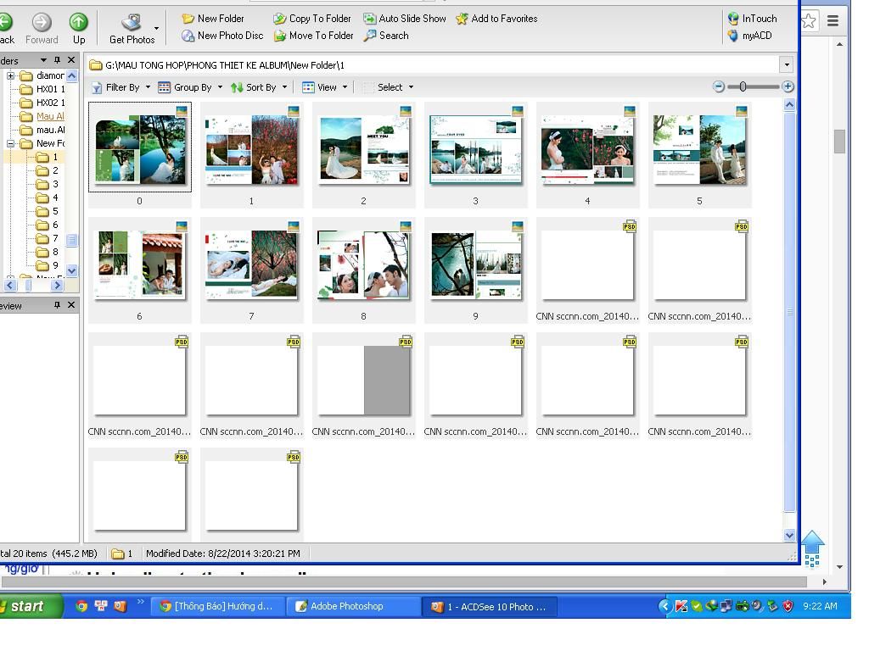This screenshot has width=869, height=651.
Task: Choose Move To Folder
Action: [314, 36]
